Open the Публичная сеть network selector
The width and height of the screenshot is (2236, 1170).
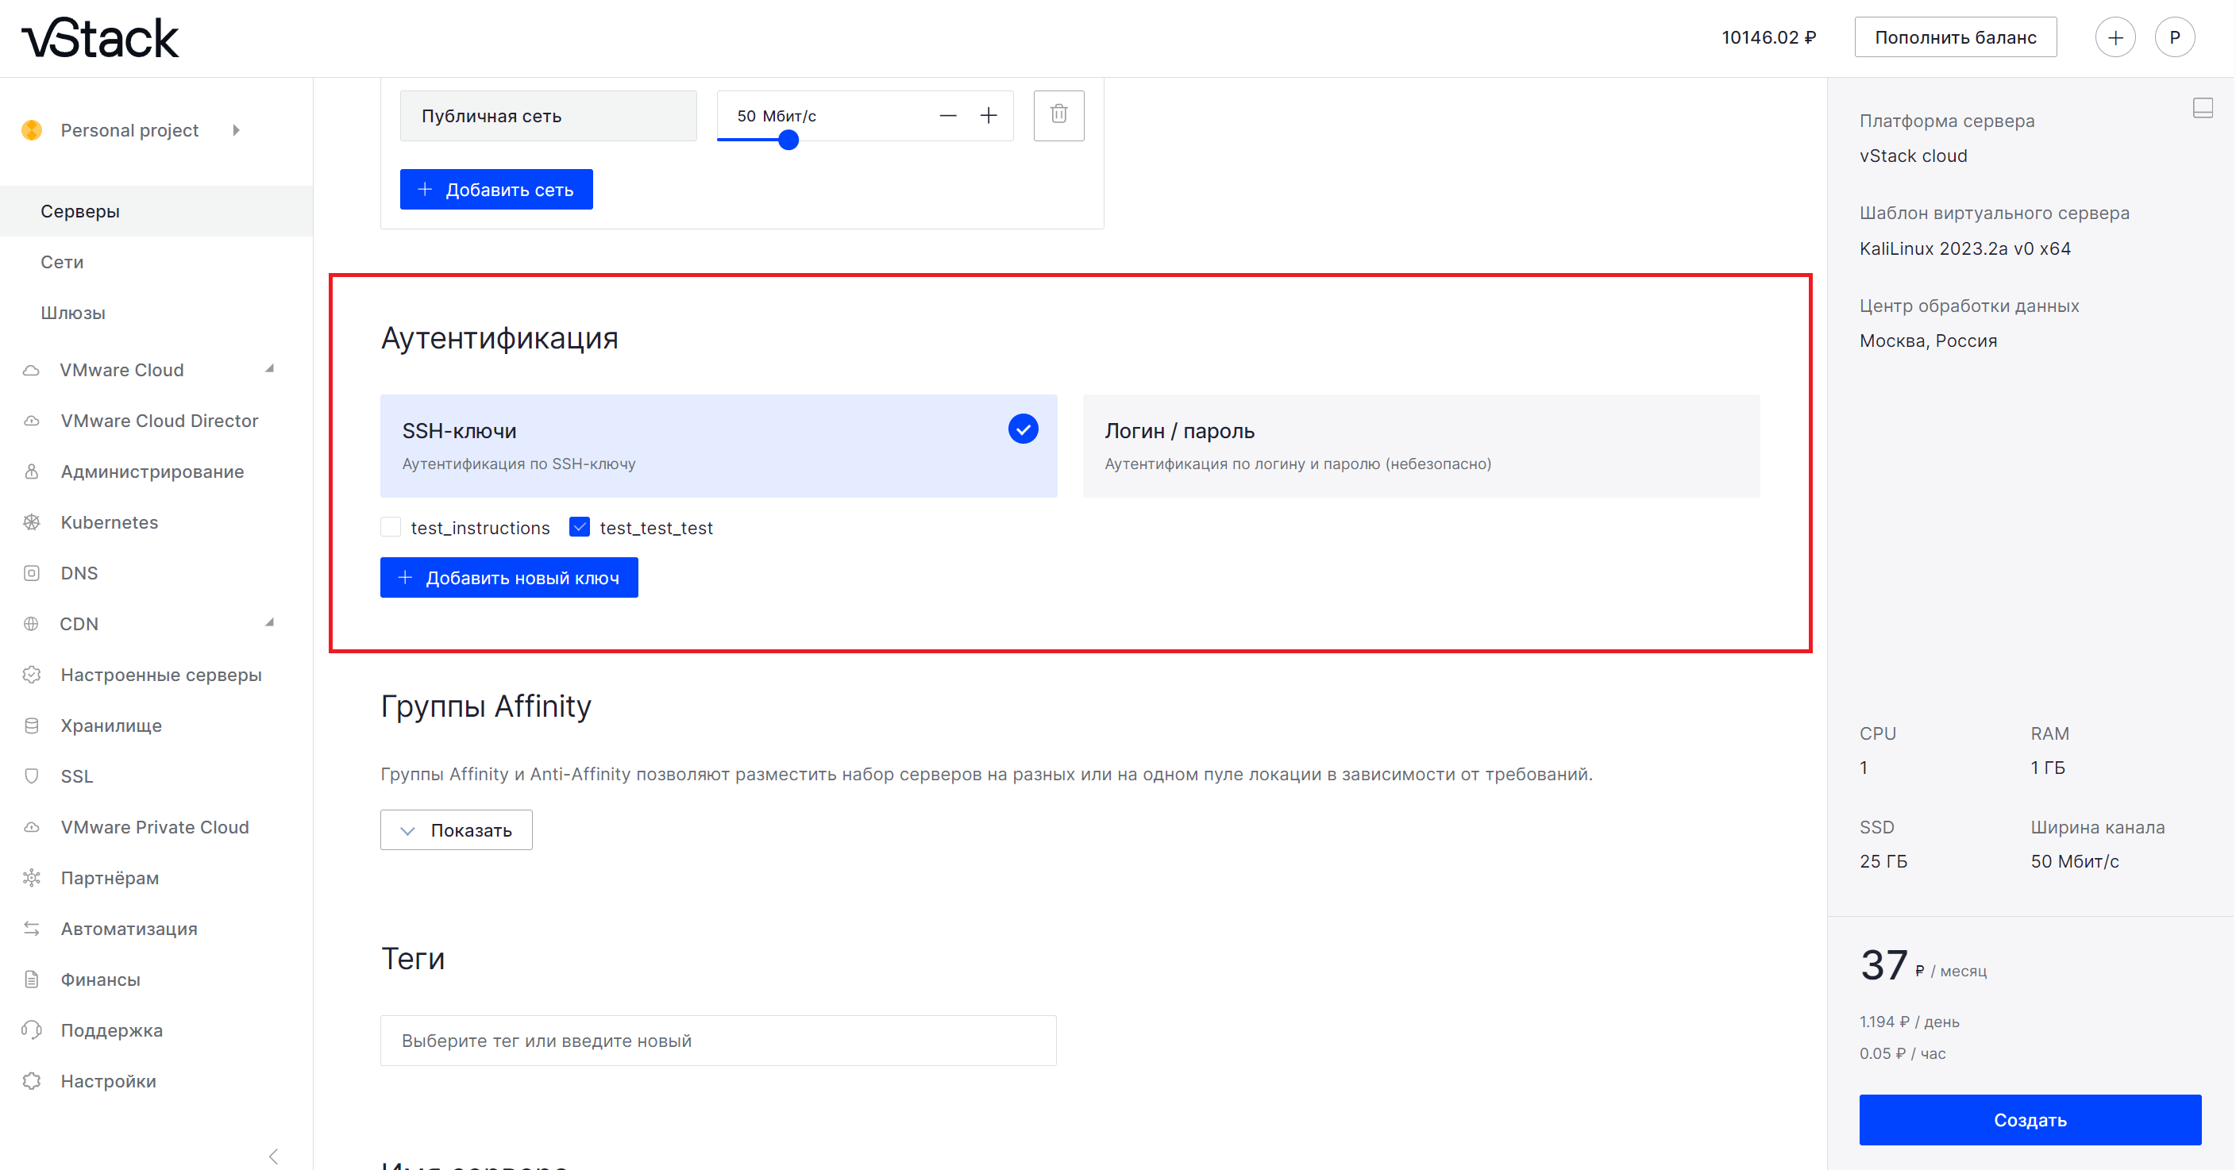548,115
